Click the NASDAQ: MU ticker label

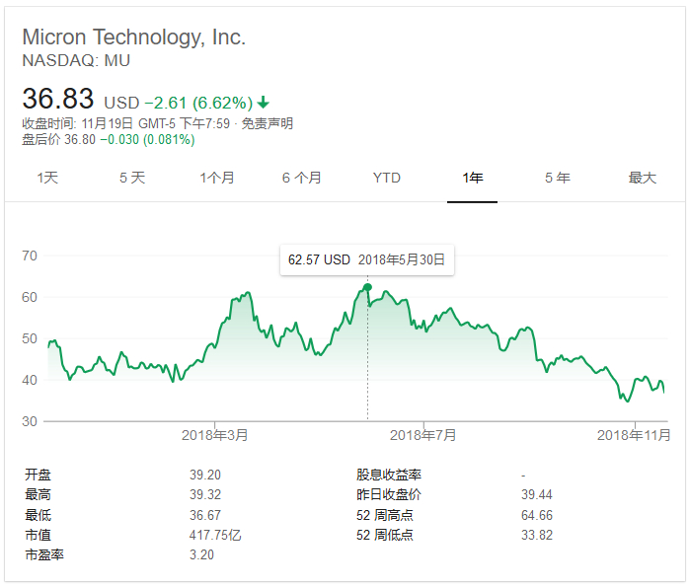point(76,60)
